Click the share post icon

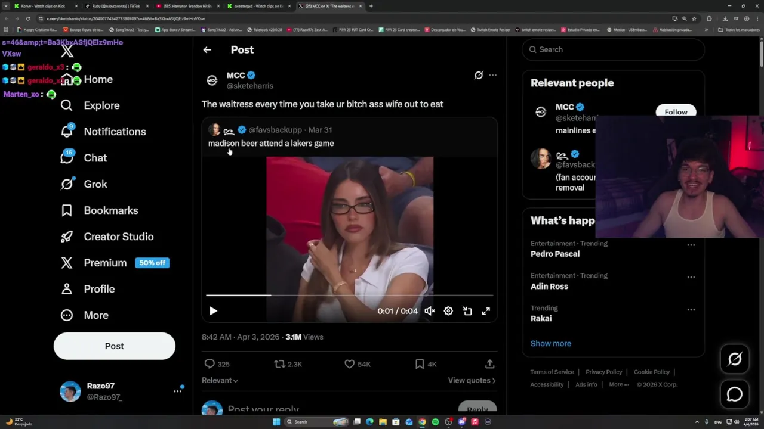tap(489, 364)
